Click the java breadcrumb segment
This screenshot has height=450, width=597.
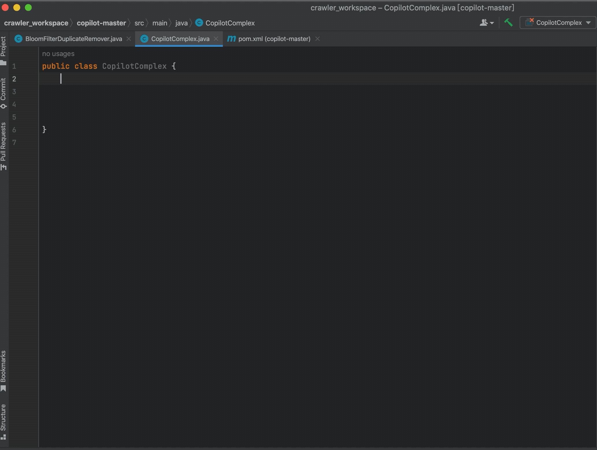click(181, 23)
